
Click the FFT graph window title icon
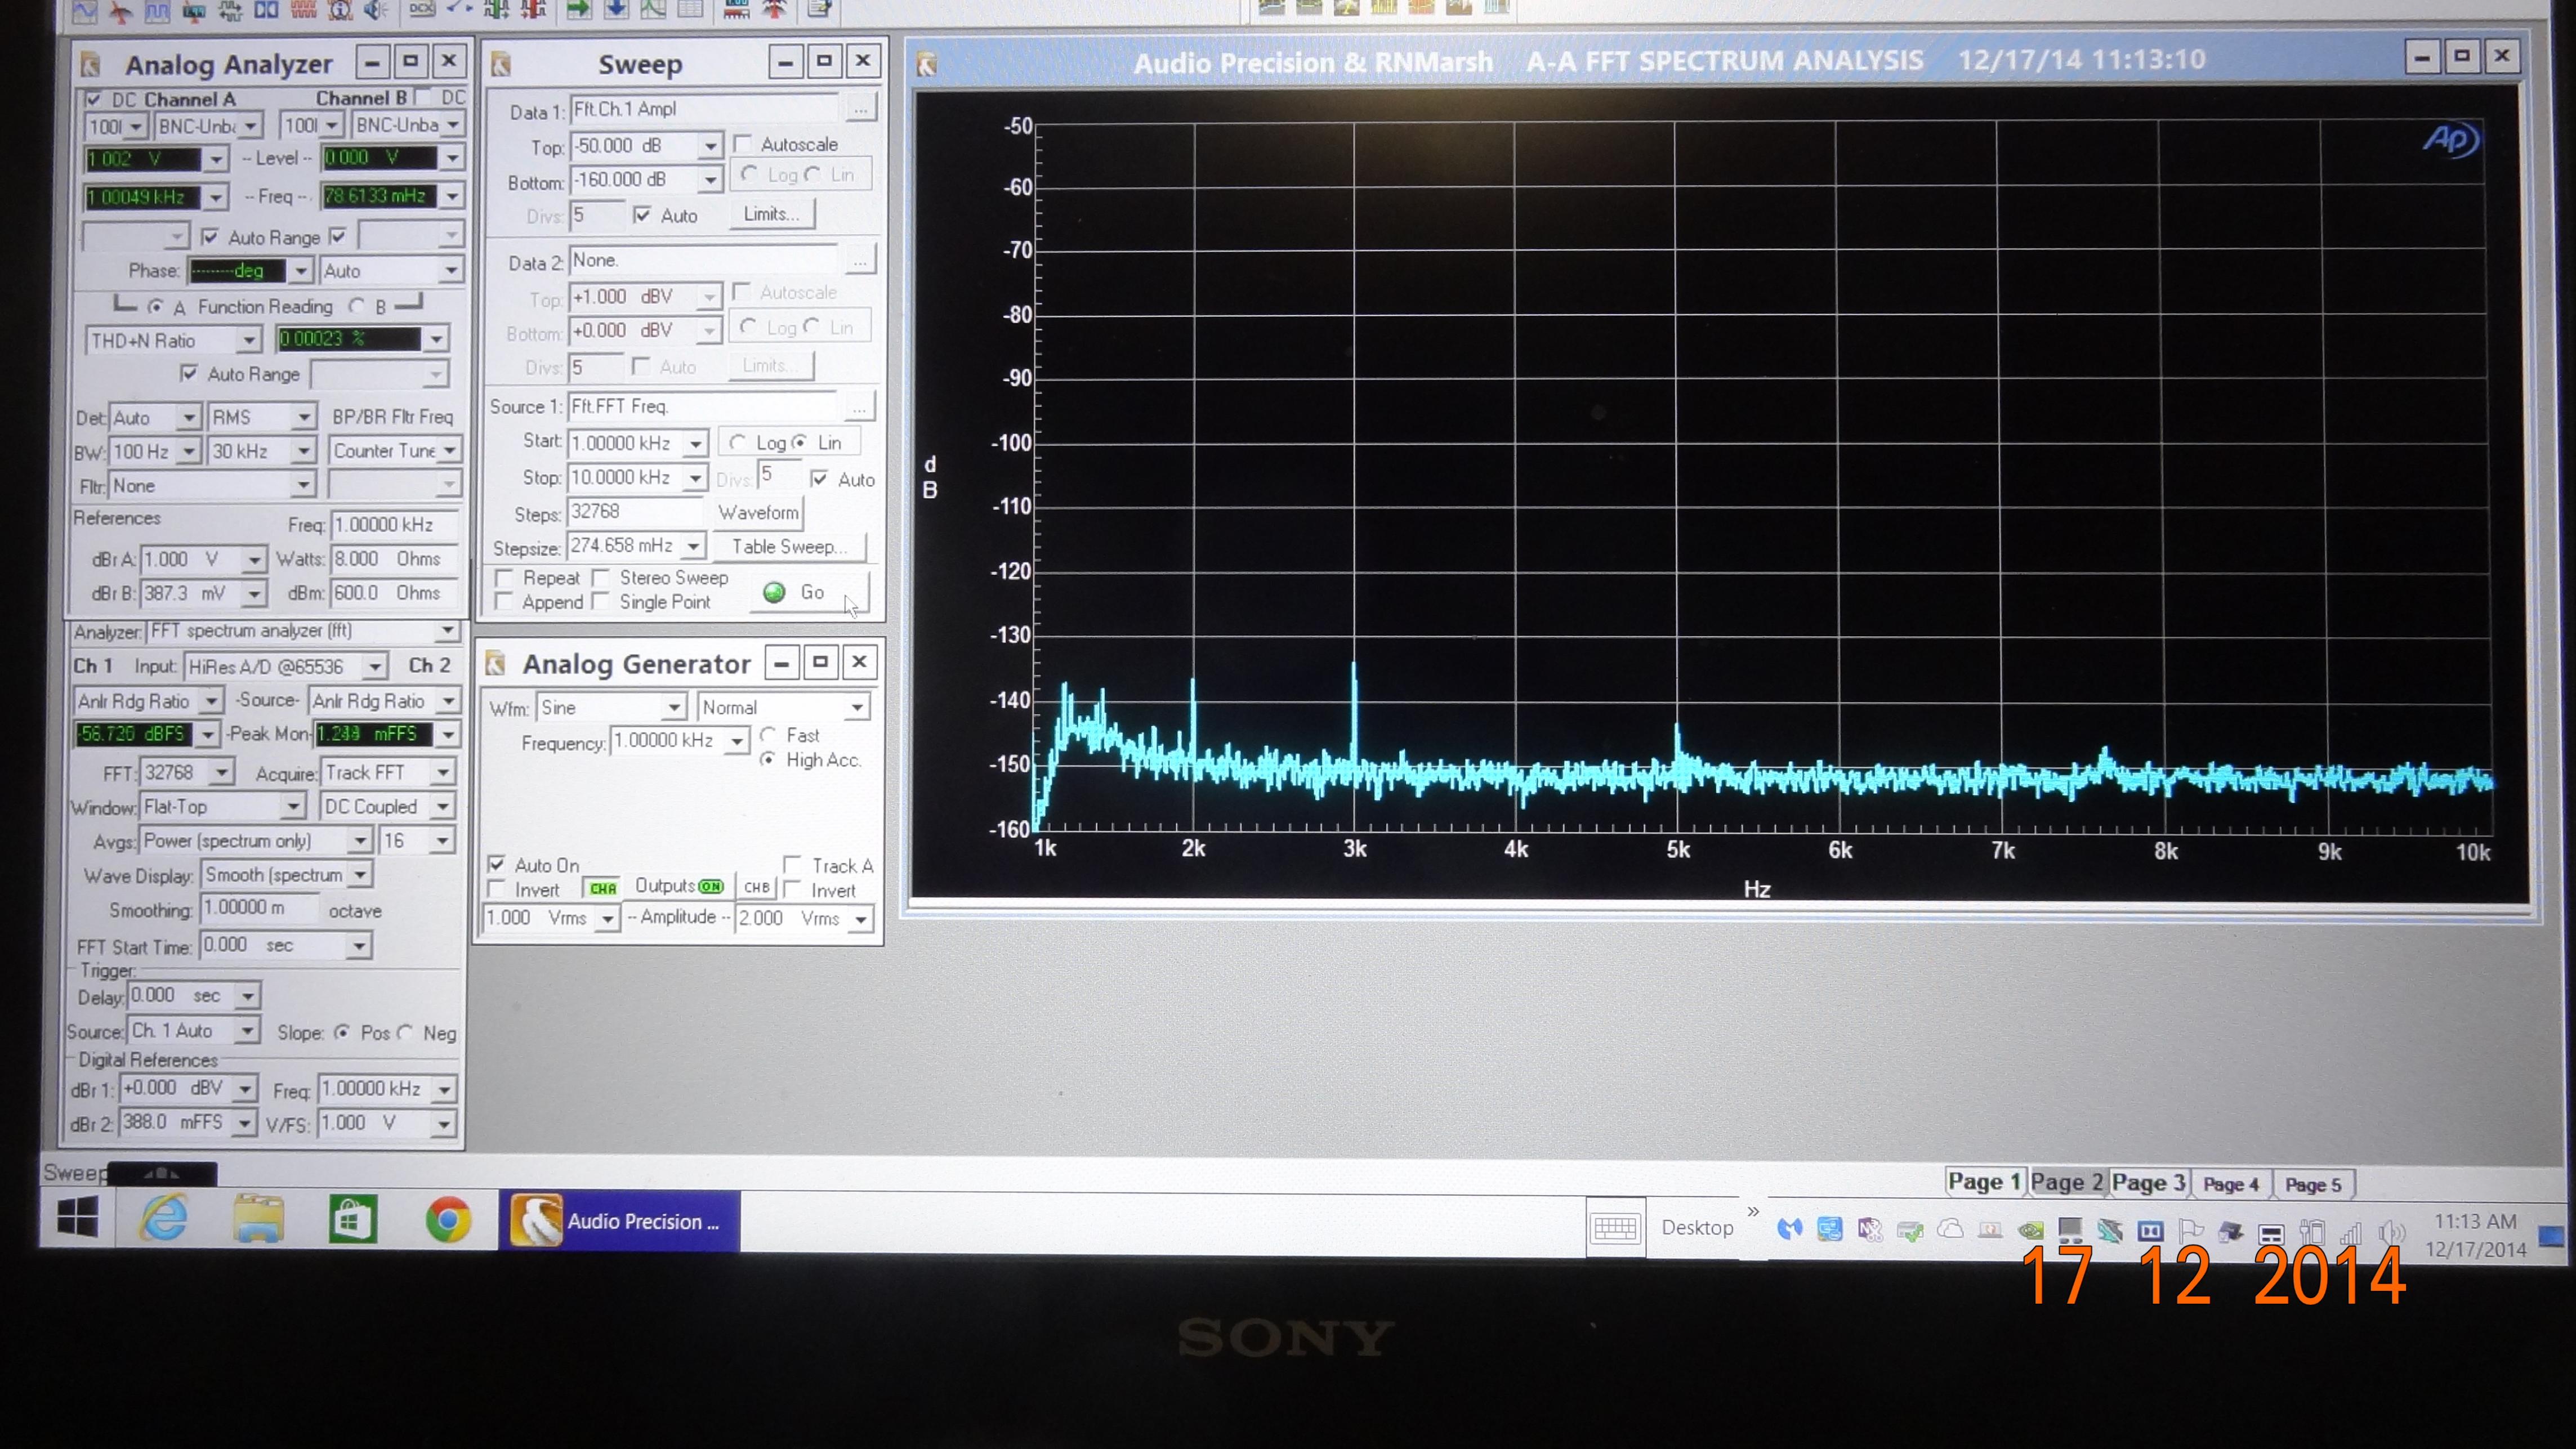click(x=927, y=65)
